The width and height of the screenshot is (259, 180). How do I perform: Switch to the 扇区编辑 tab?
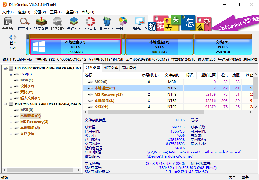[129, 68]
